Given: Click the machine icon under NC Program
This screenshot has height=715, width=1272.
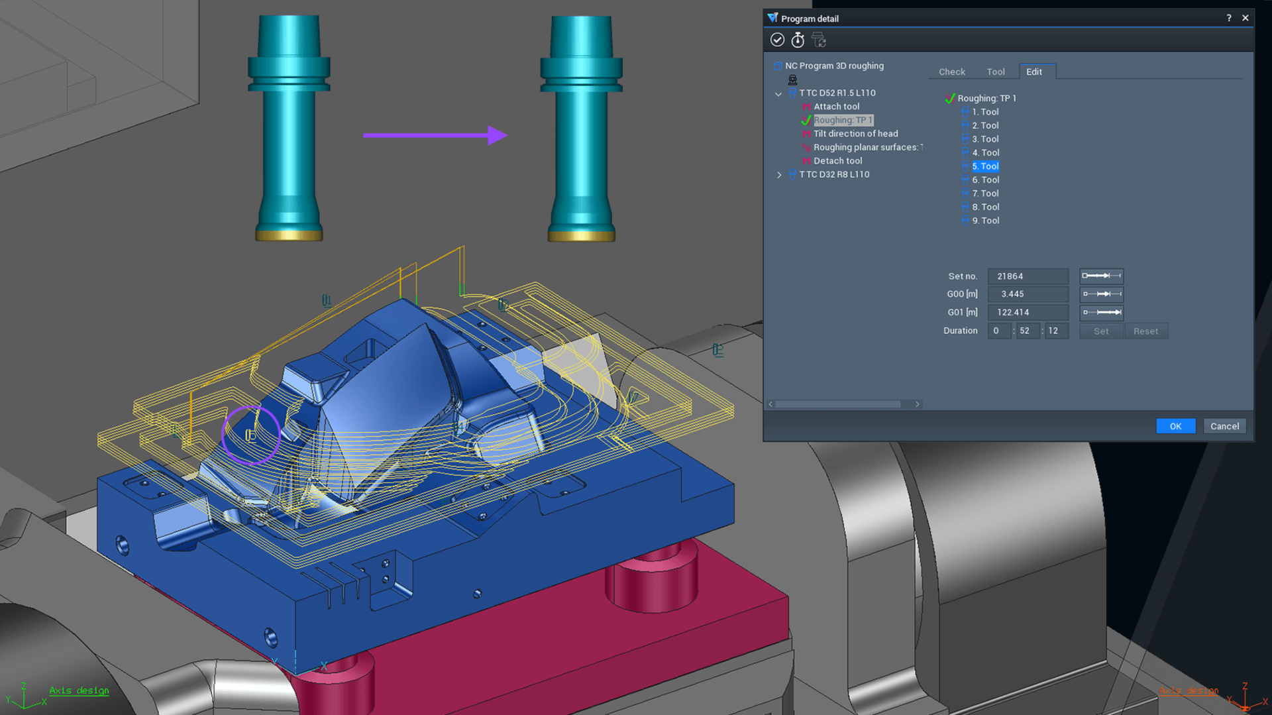Looking at the screenshot, I should [x=792, y=80].
